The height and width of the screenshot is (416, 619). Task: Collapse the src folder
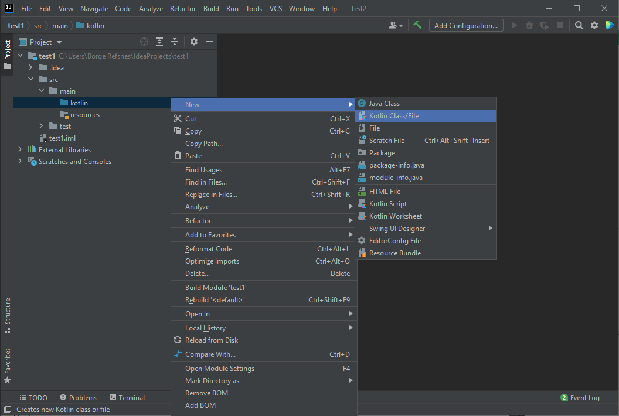click(31, 80)
